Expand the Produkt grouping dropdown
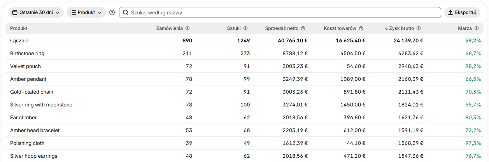This screenshot has height=162, width=489. [86, 12]
